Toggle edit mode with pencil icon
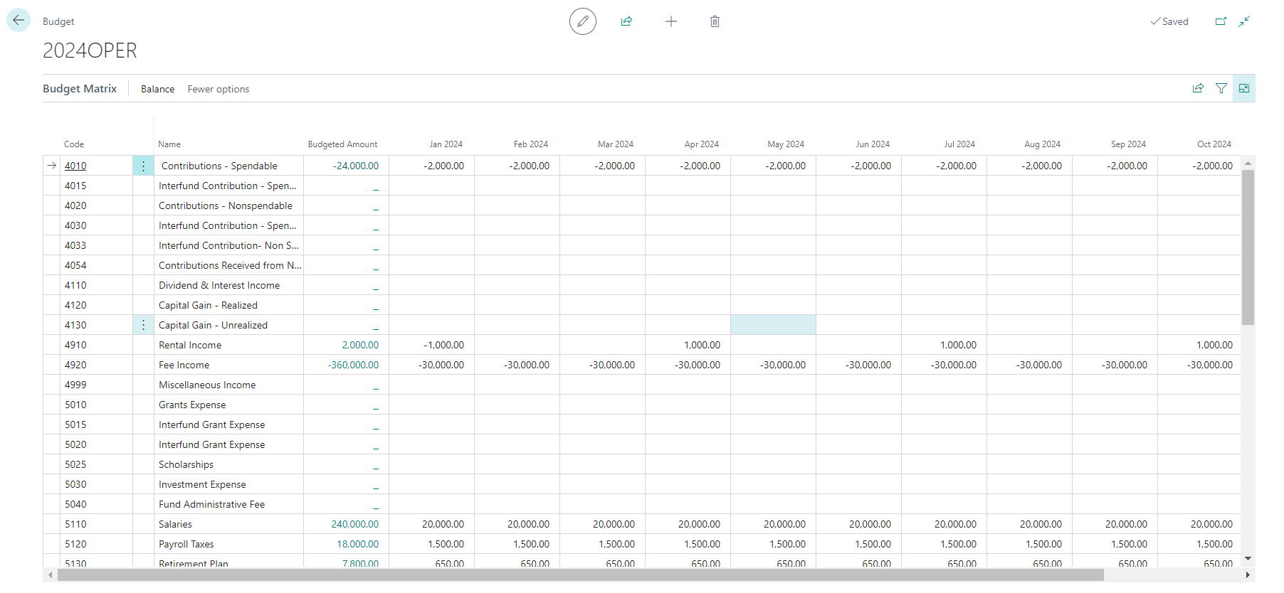 pos(583,21)
